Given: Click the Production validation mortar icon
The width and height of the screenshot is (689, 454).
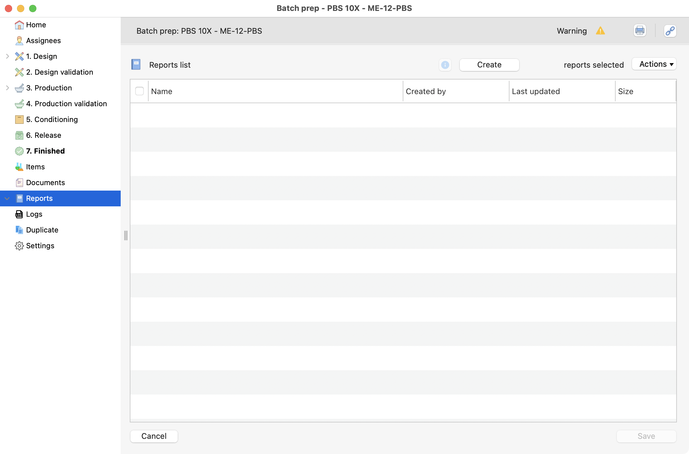Looking at the screenshot, I should (19, 104).
